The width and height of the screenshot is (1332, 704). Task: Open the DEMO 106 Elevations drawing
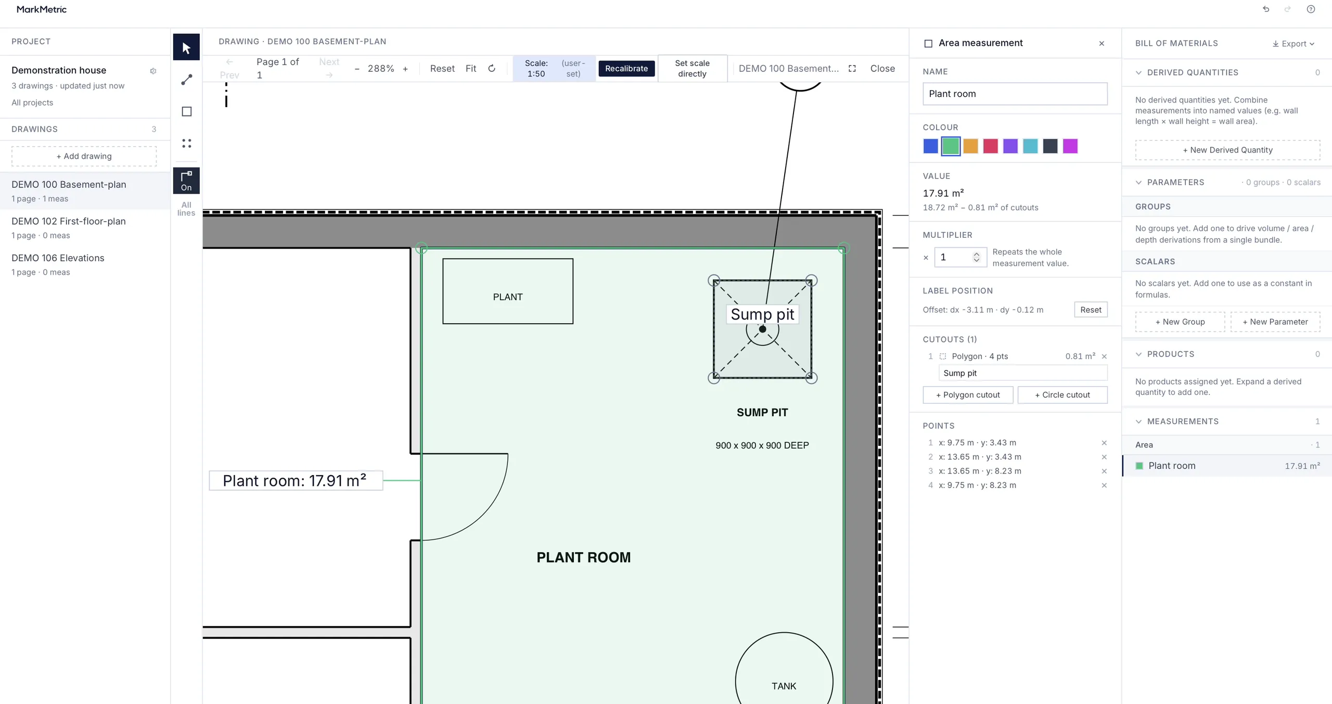[85, 264]
